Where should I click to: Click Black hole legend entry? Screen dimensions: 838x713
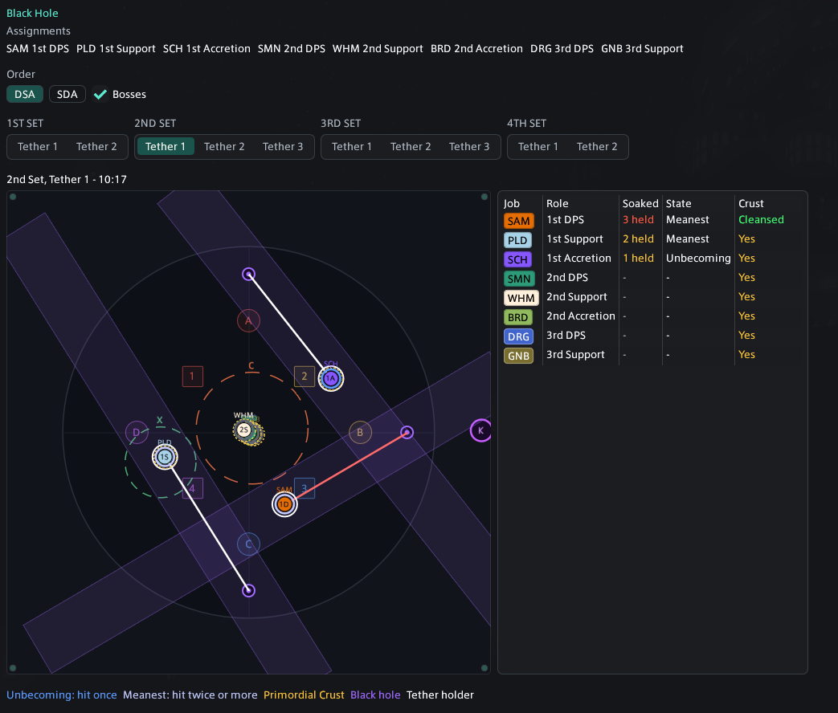(x=375, y=695)
